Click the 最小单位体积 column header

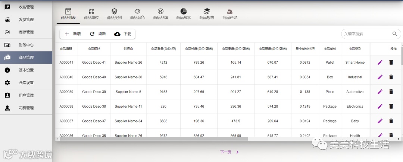pyautogui.click(x=305, y=49)
